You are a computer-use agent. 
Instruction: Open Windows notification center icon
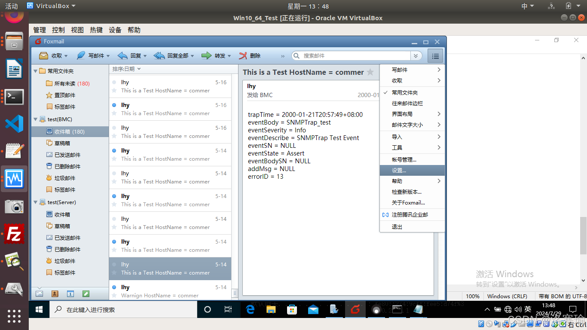(573, 309)
